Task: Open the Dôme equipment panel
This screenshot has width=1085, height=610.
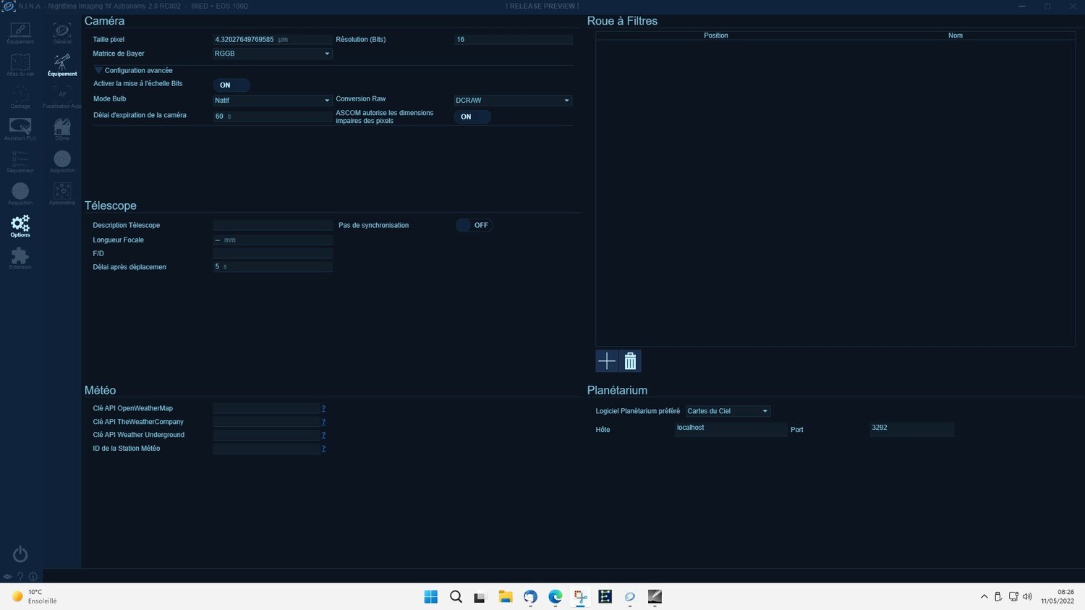Action: (61, 129)
